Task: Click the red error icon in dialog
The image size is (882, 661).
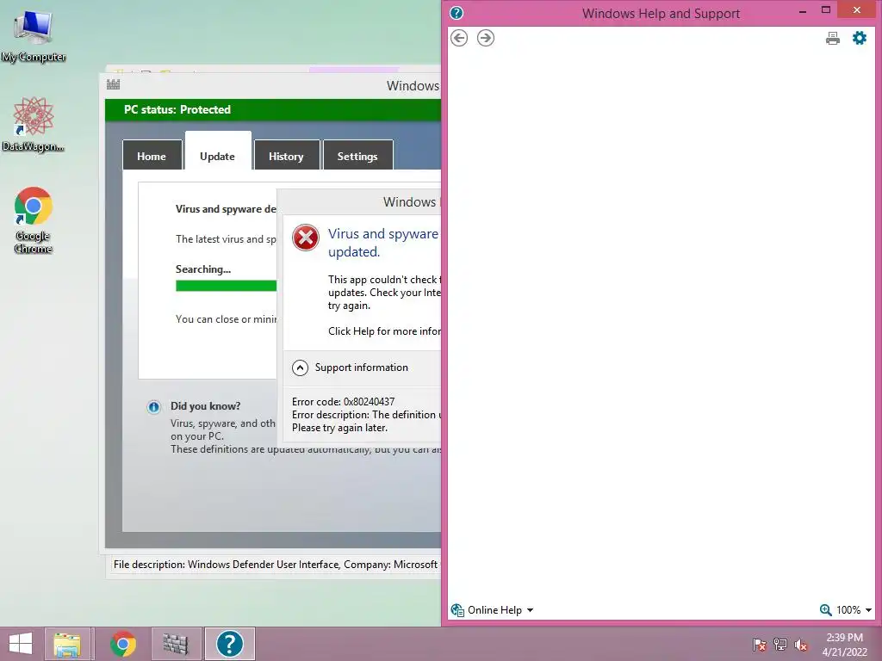Action: tap(306, 238)
